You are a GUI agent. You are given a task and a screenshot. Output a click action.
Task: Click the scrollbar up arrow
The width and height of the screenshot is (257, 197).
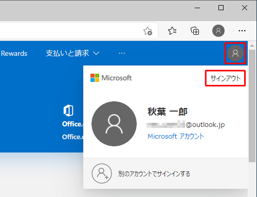252,46
